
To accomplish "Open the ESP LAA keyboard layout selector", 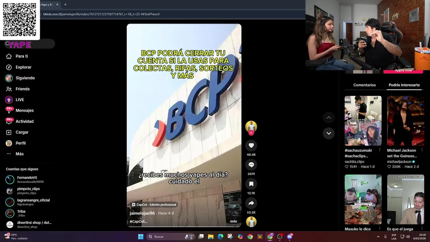I will click(x=394, y=237).
